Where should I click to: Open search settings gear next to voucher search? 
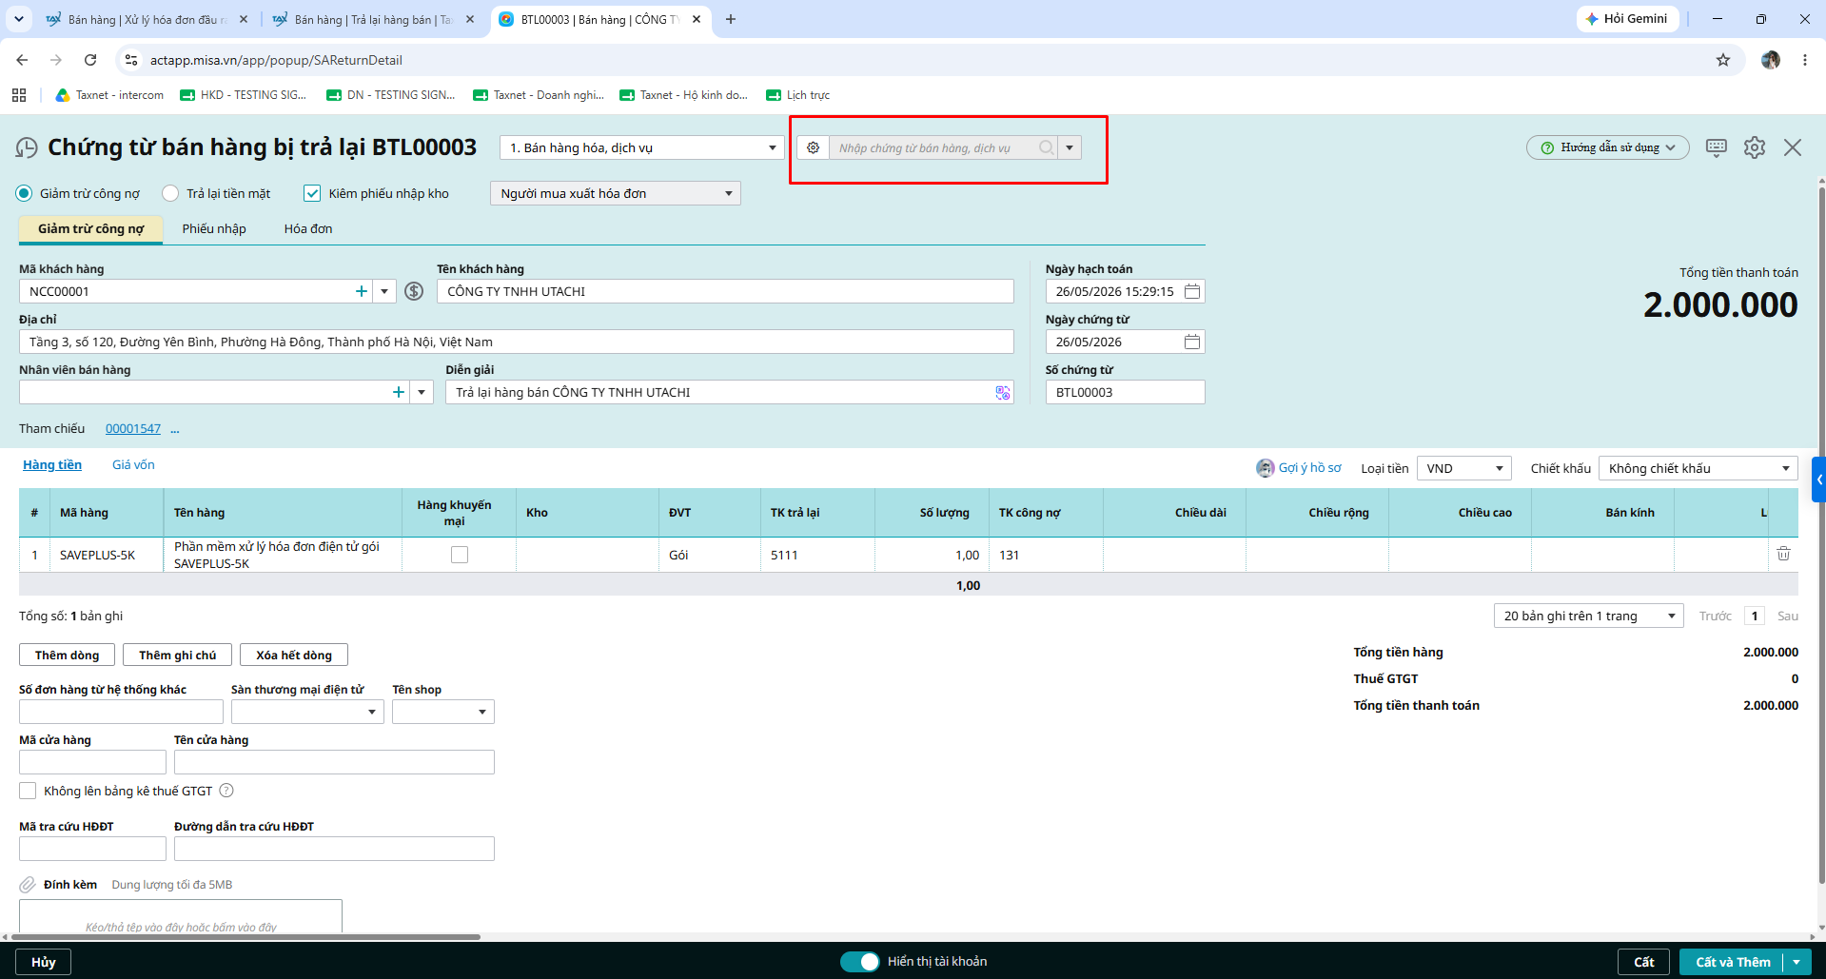(813, 147)
